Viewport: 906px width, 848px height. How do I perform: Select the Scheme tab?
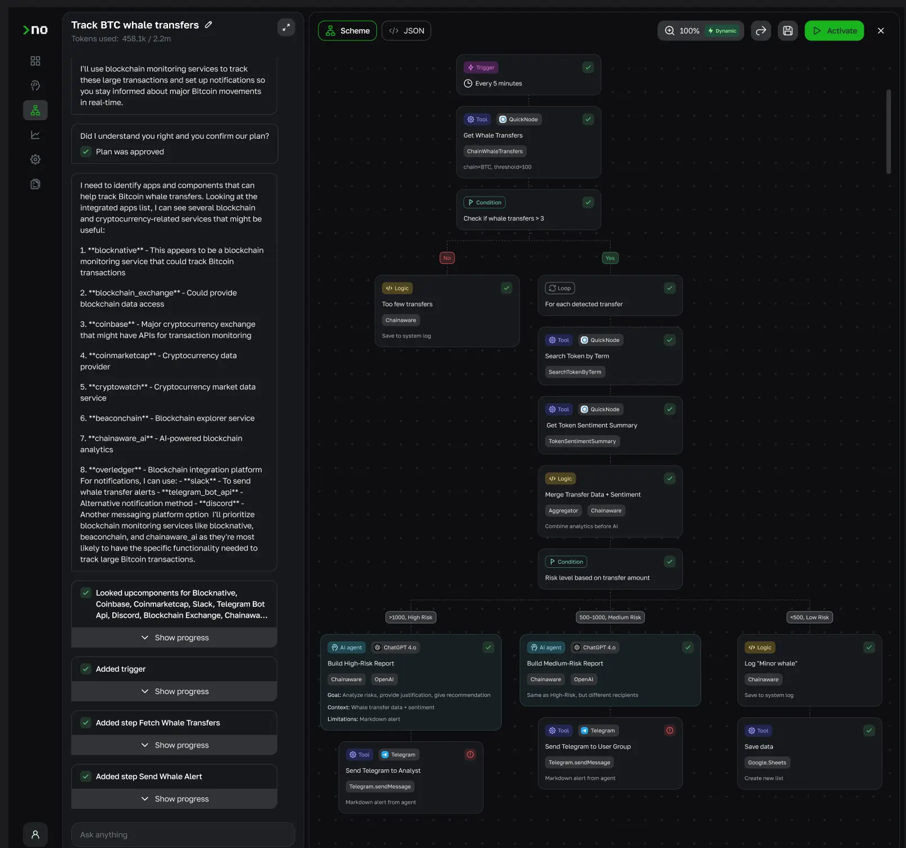click(347, 31)
